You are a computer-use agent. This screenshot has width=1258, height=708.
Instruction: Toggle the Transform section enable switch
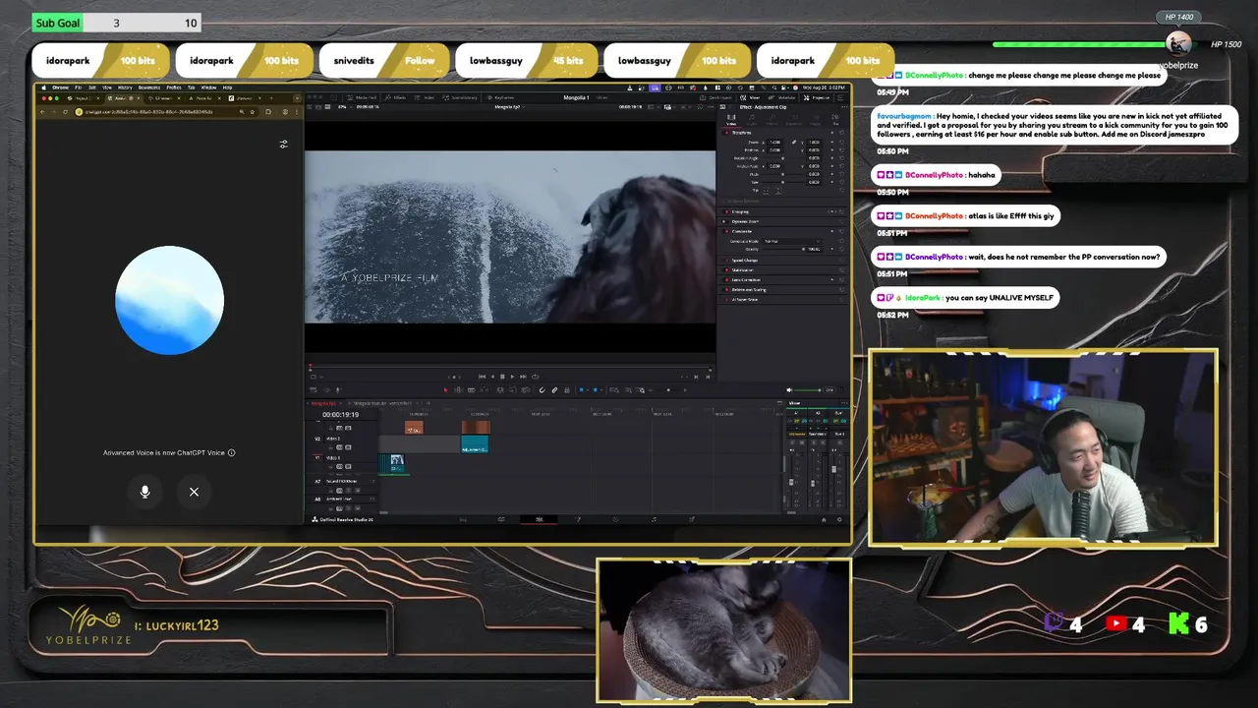(x=726, y=133)
